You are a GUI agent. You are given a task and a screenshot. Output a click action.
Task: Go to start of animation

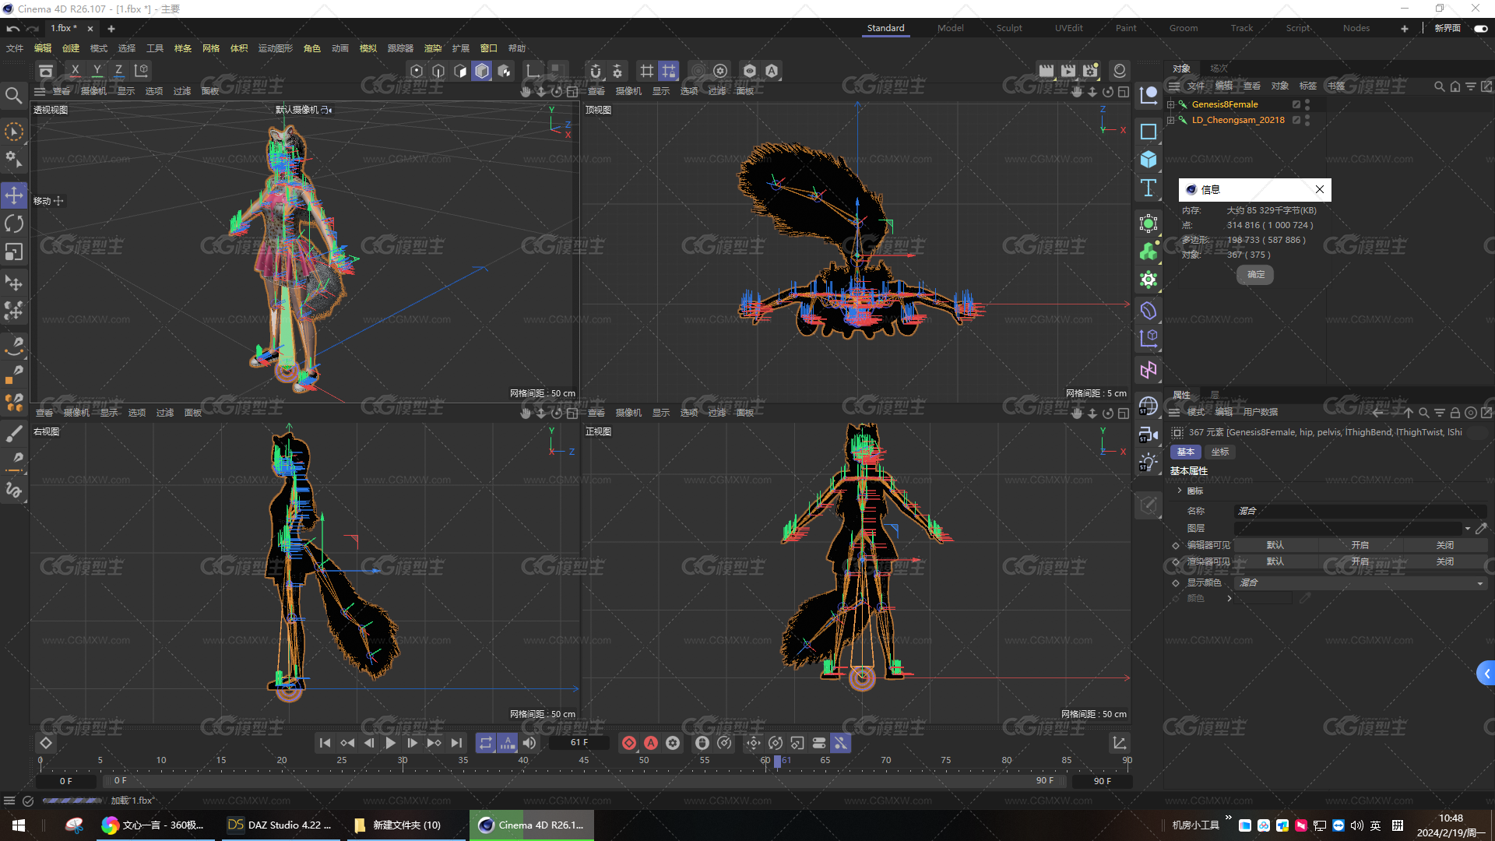pos(325,743)
